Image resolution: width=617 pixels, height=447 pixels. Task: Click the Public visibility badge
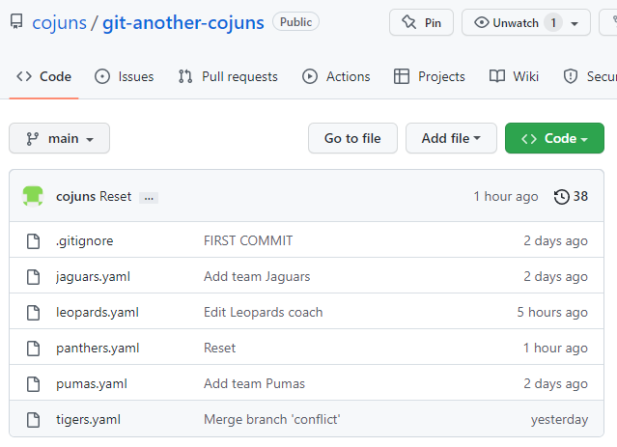point(295,21)
